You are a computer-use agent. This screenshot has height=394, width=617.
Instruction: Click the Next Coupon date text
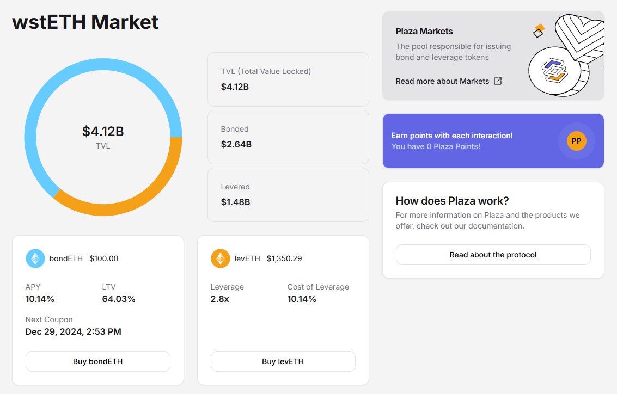[x=73, y=331]
